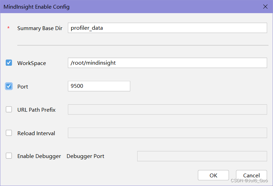Close the dialog with the X icon

[x=265, y=7]
